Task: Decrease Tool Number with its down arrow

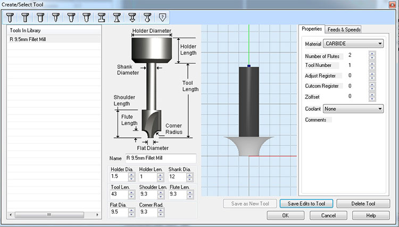Action: pos(372,68)
